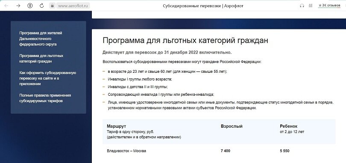Click heading Программа для льготных категорий граждан

[185, 41]
